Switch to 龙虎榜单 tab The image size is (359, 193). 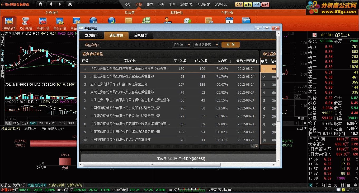tap(92, 35)
